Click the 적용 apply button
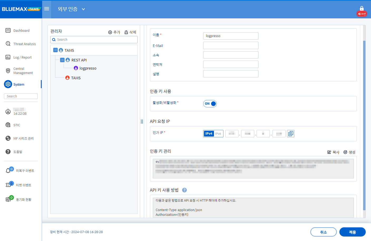The image size is (371, 241). tap(353, 232)
